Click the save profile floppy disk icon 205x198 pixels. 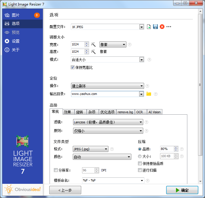click(x=155, y=27)
